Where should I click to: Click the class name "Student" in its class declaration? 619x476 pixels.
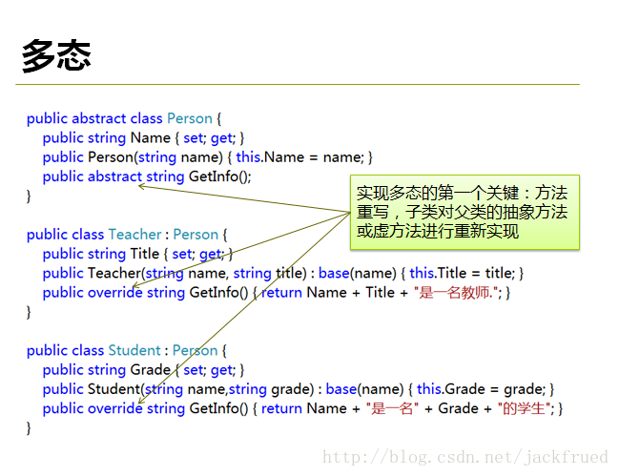click(x=134, y=350)
